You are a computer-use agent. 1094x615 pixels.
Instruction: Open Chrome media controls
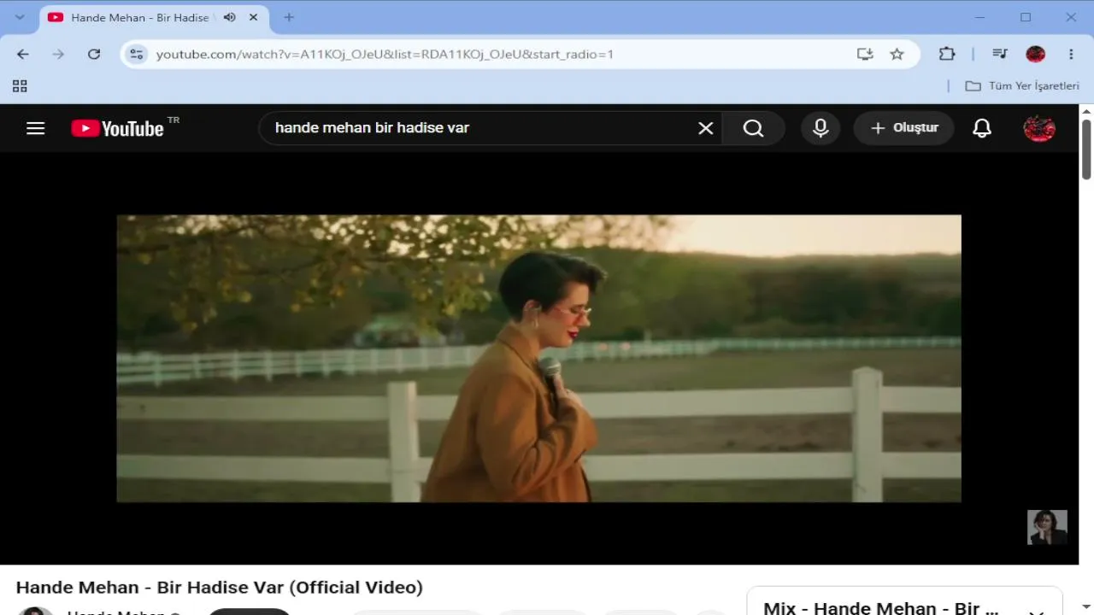point(1000,54)
